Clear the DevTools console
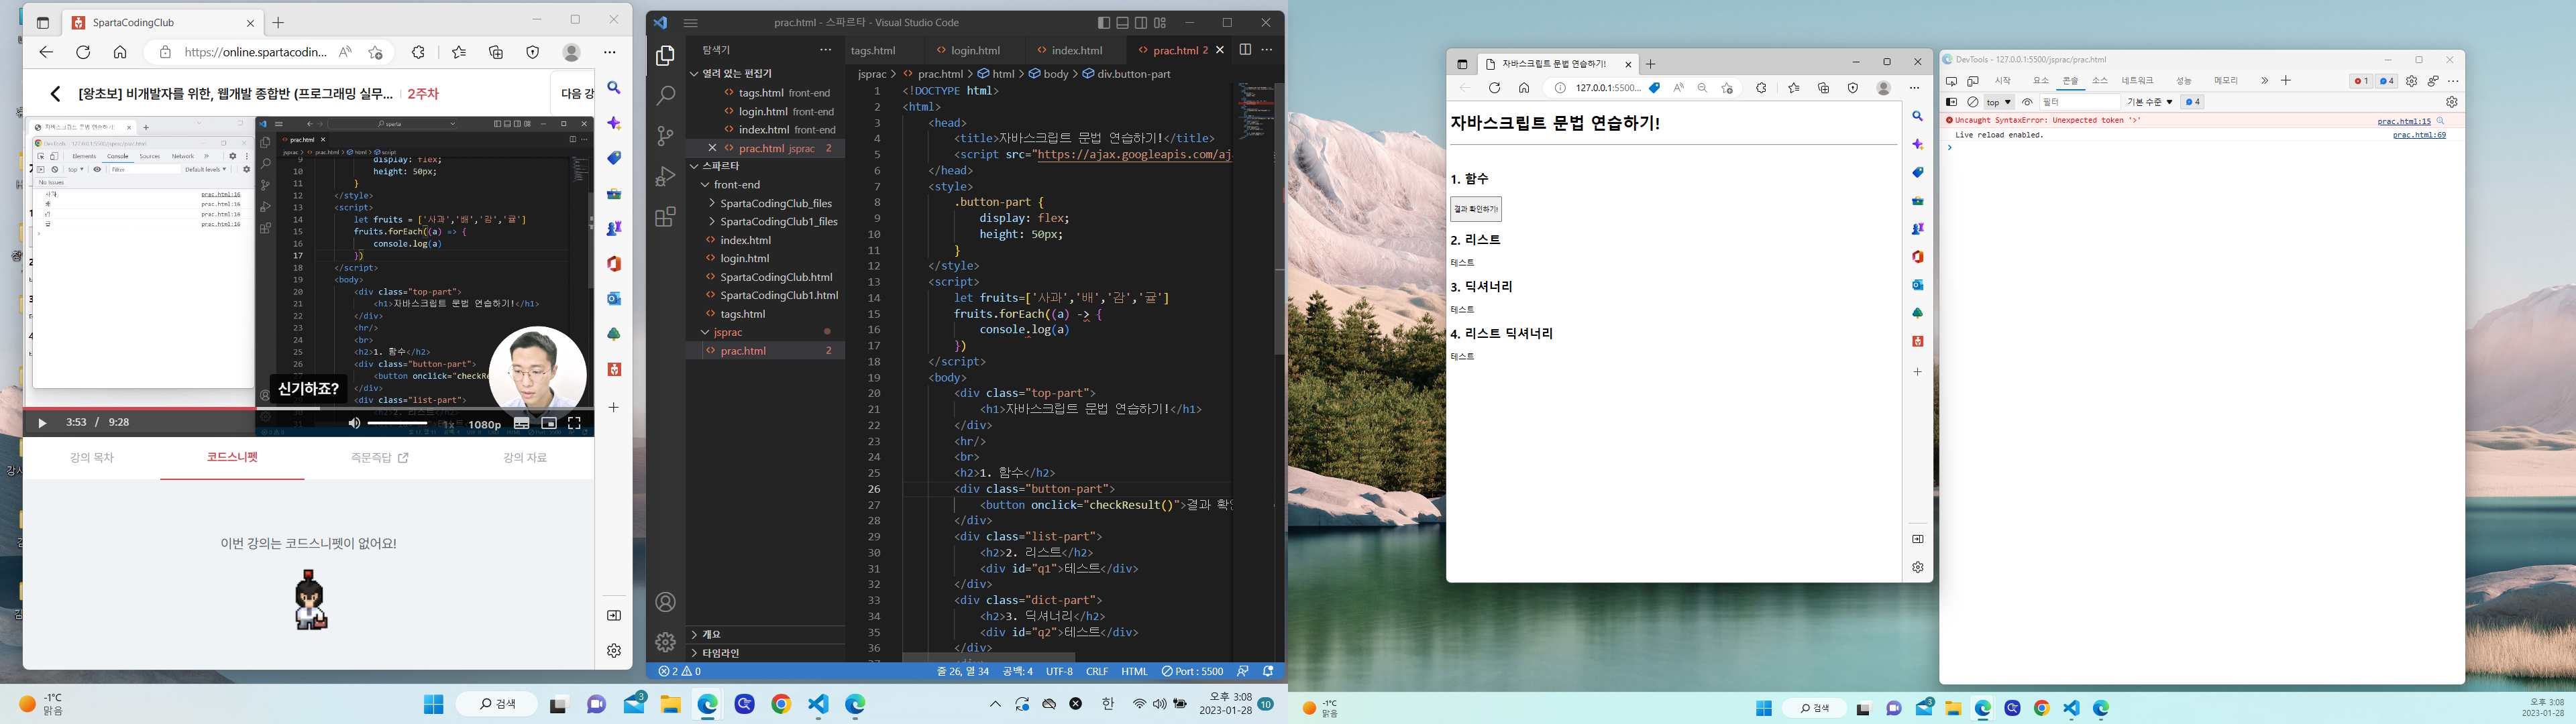 coord(1973,102)
